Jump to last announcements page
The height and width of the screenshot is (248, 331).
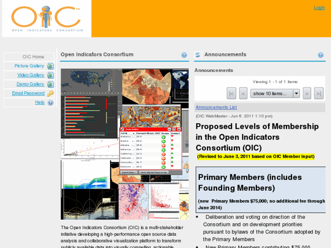(x=319, y=93)
